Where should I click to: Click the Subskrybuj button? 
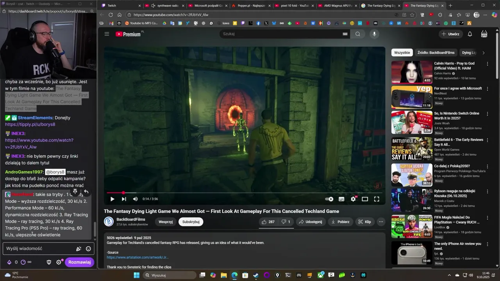tap(191, 222)
